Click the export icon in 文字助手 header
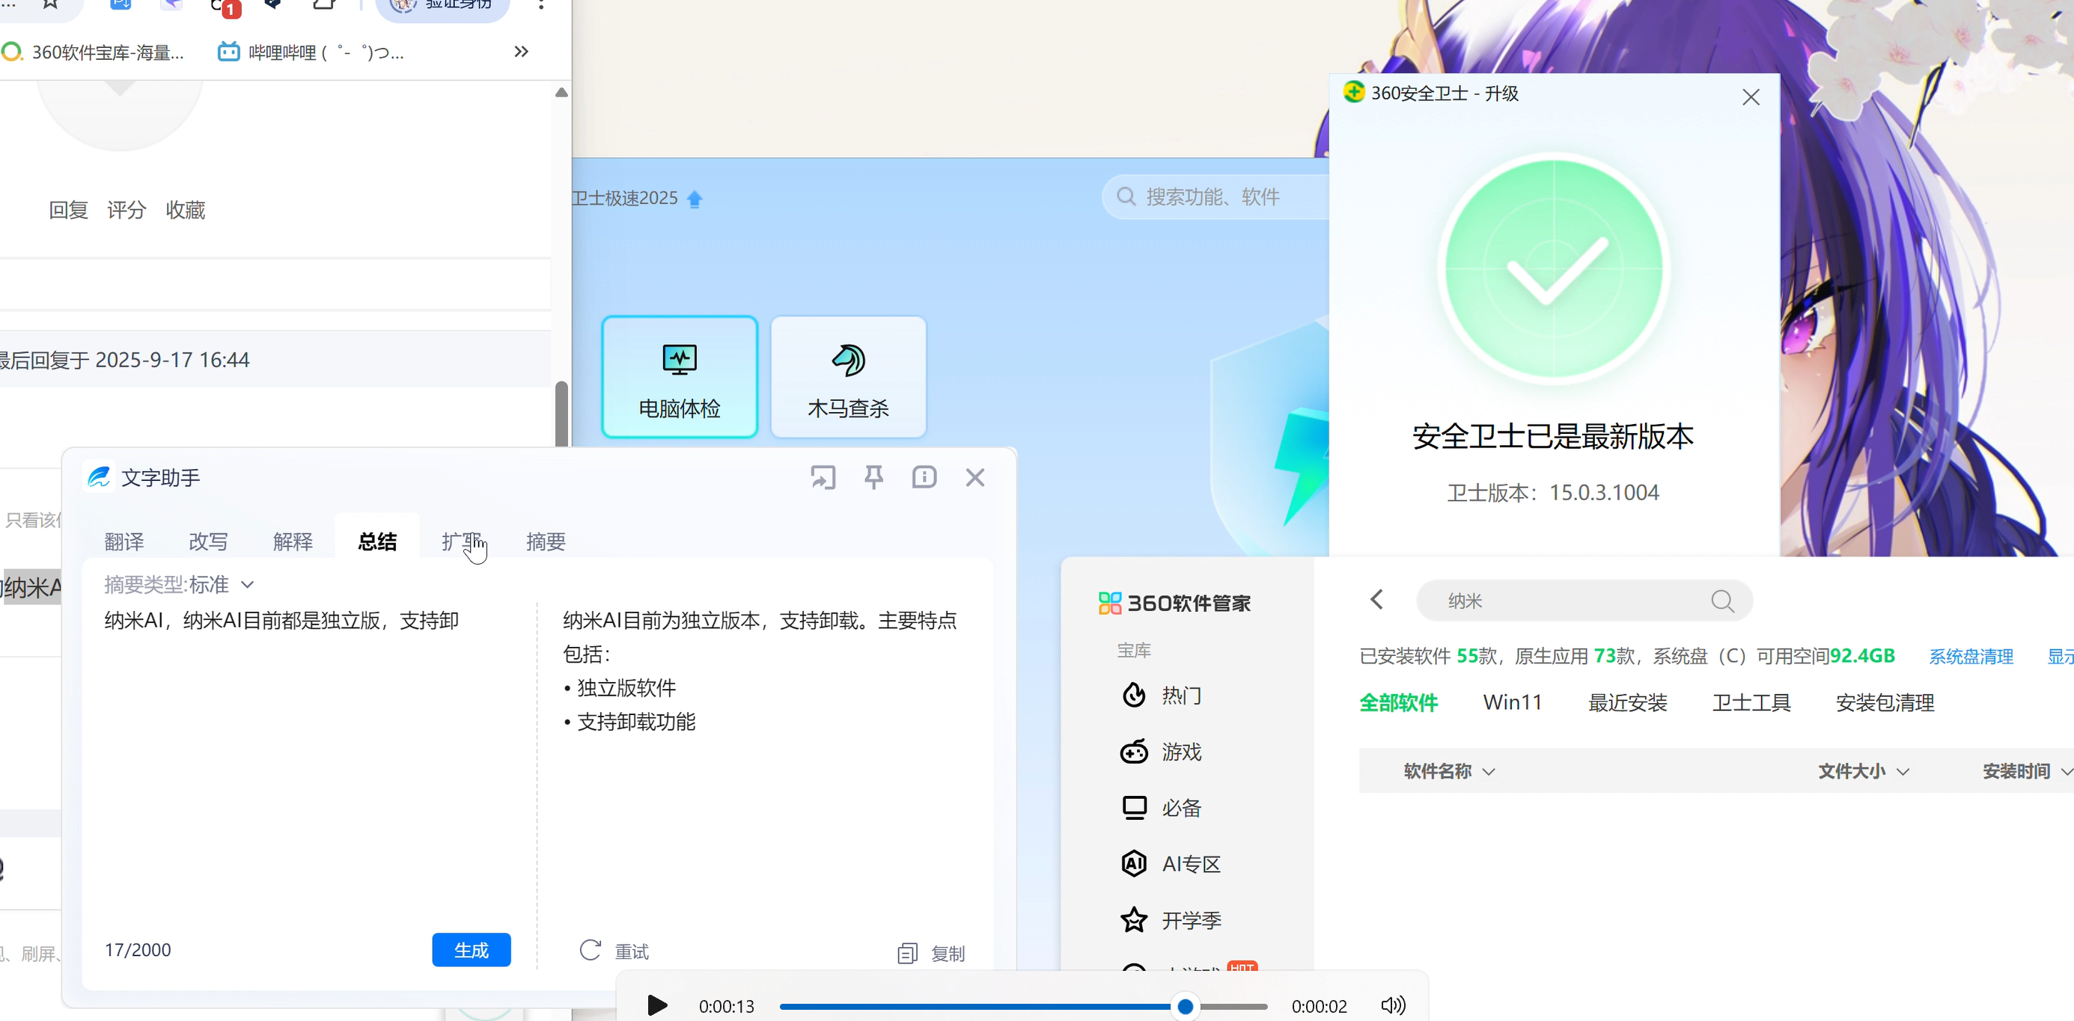This screenshot has height=1021, width=2074. click(823, 477)
